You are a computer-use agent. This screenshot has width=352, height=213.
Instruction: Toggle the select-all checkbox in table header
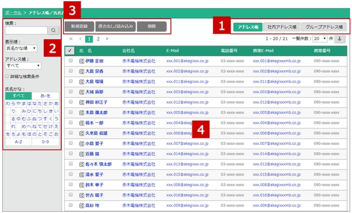[x=70, y=51]
